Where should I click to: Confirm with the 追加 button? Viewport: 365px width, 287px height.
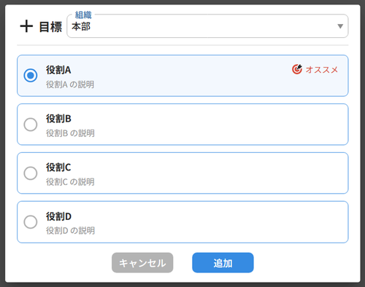223,263
